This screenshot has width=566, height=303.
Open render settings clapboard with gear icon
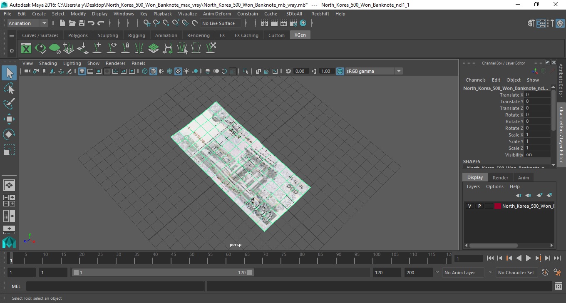pos(293,23)
